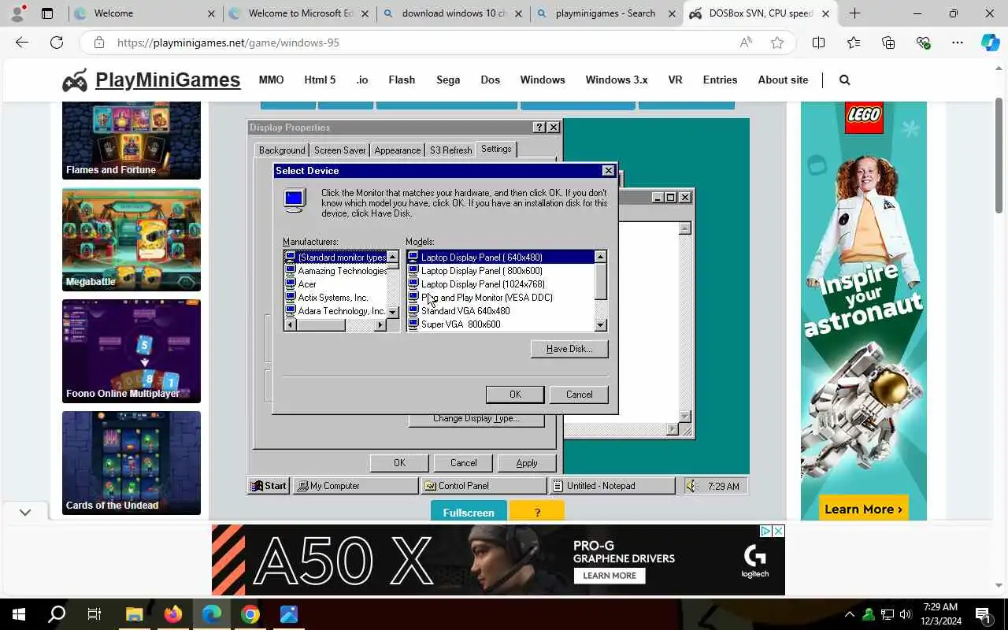Open the browser profile icon
Image resolution: width=1008 pixels, height=630 pixels.
17,13
